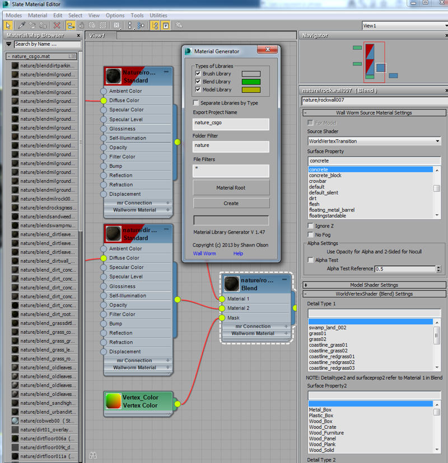
Task: Open the Source Shader WorldVertexTransition dropdown
Action: (x=374, y=141)
